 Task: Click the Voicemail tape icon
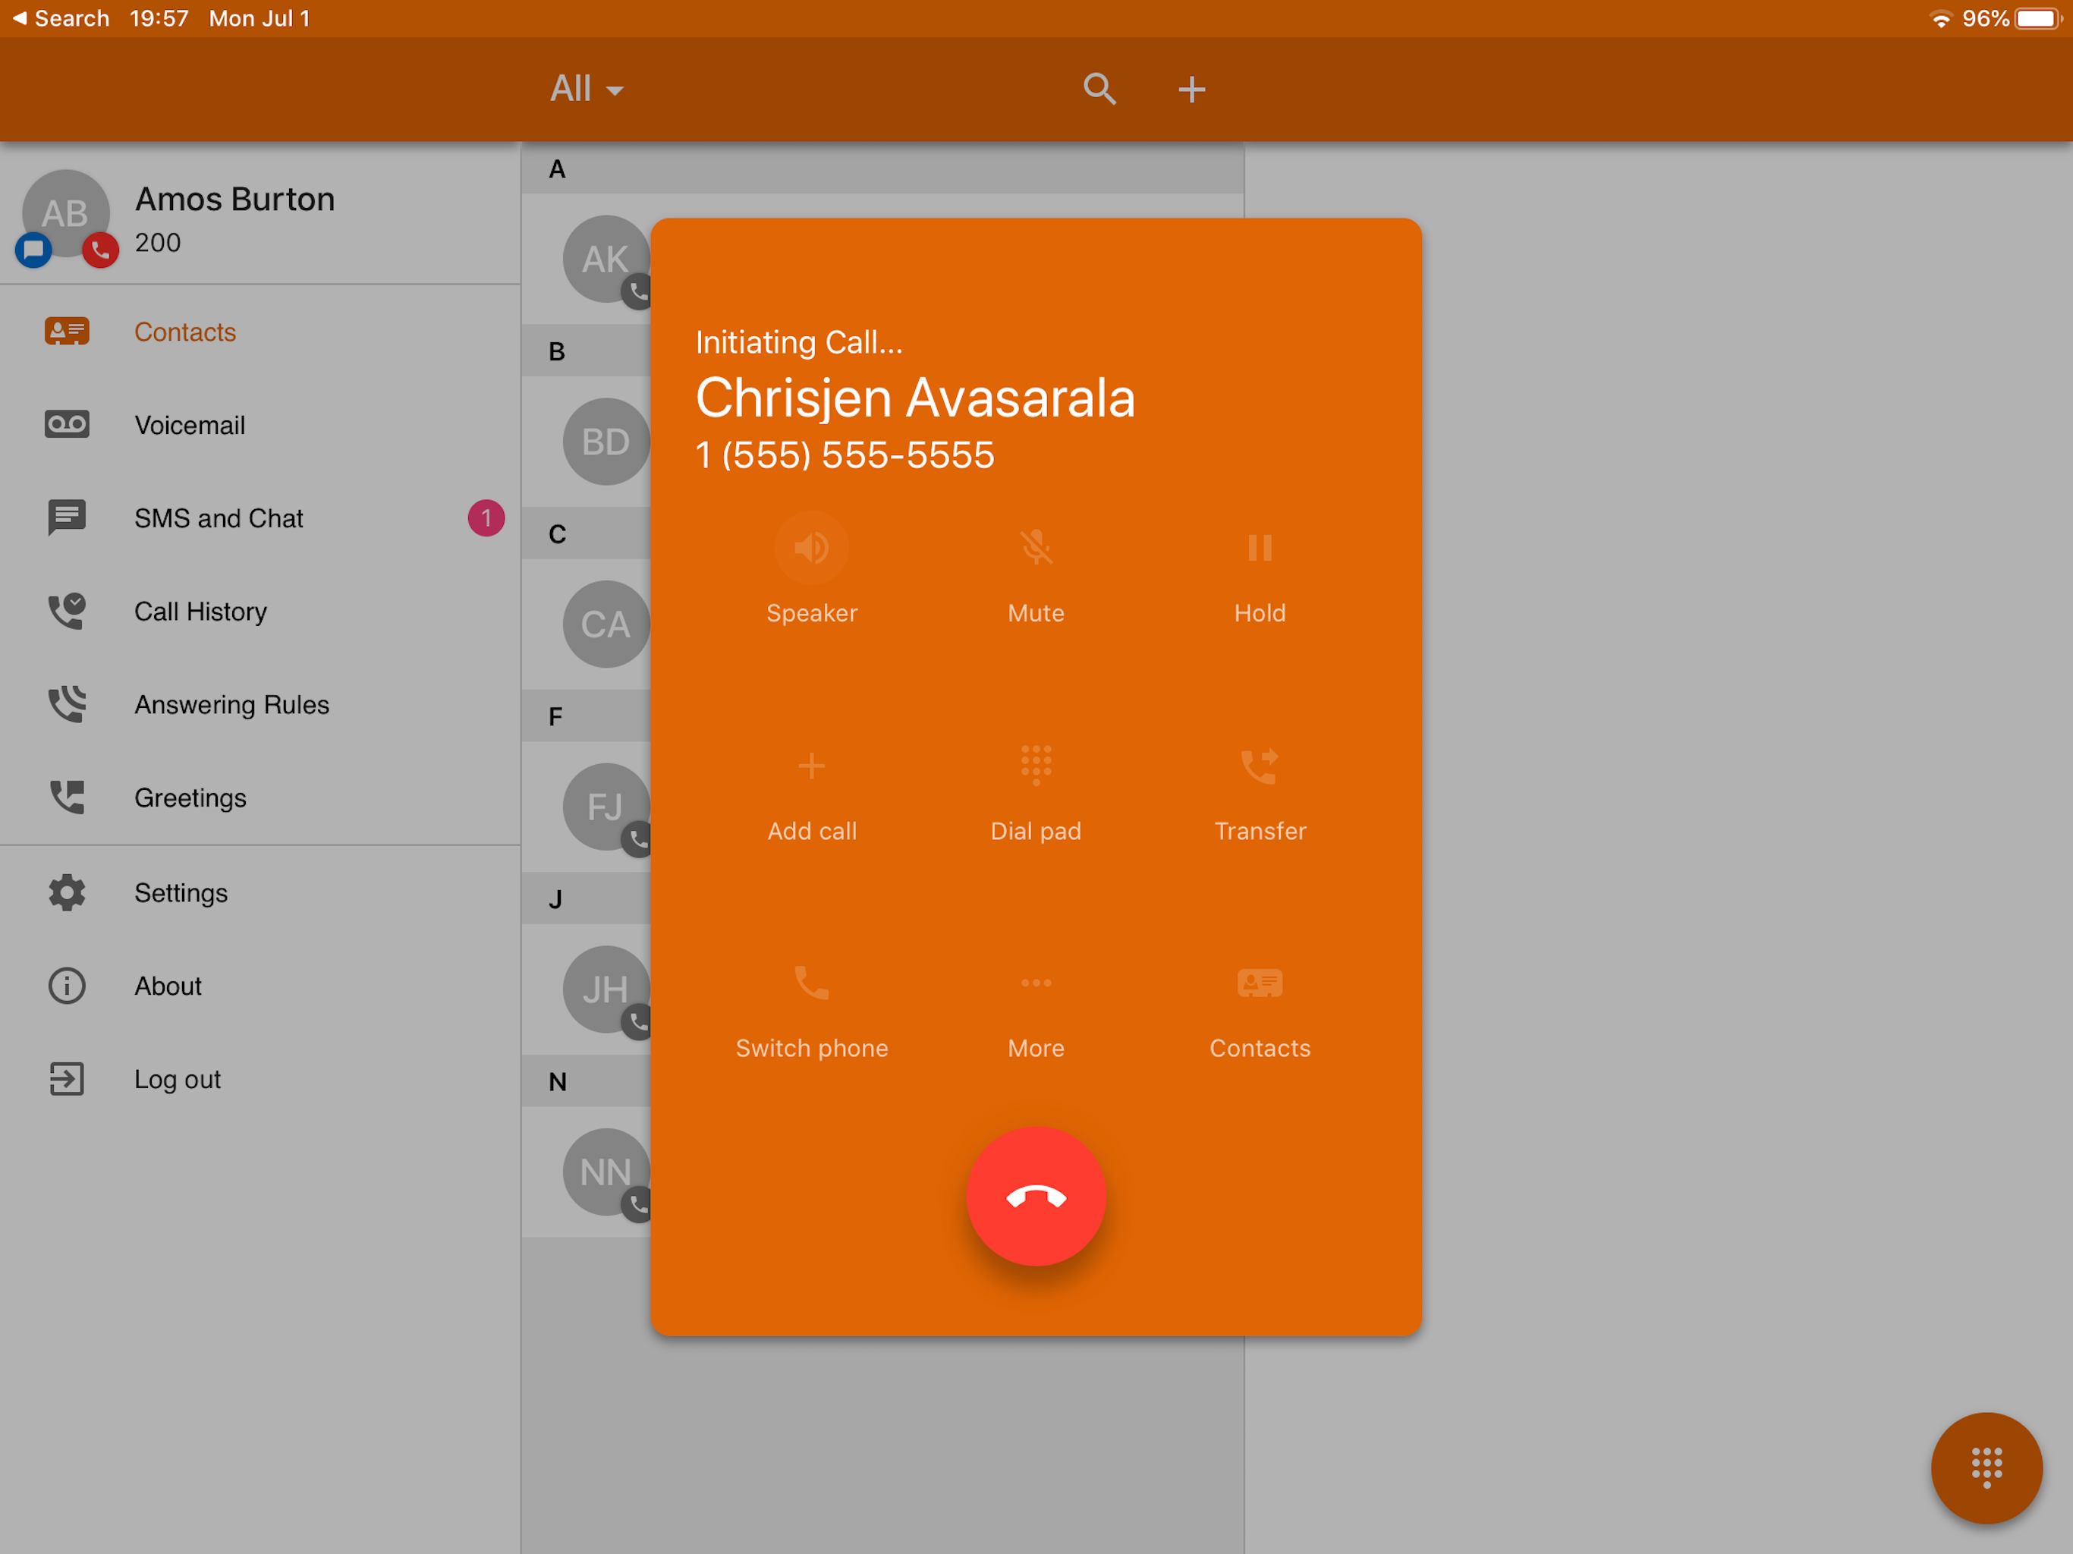click(x=67, y=425)
